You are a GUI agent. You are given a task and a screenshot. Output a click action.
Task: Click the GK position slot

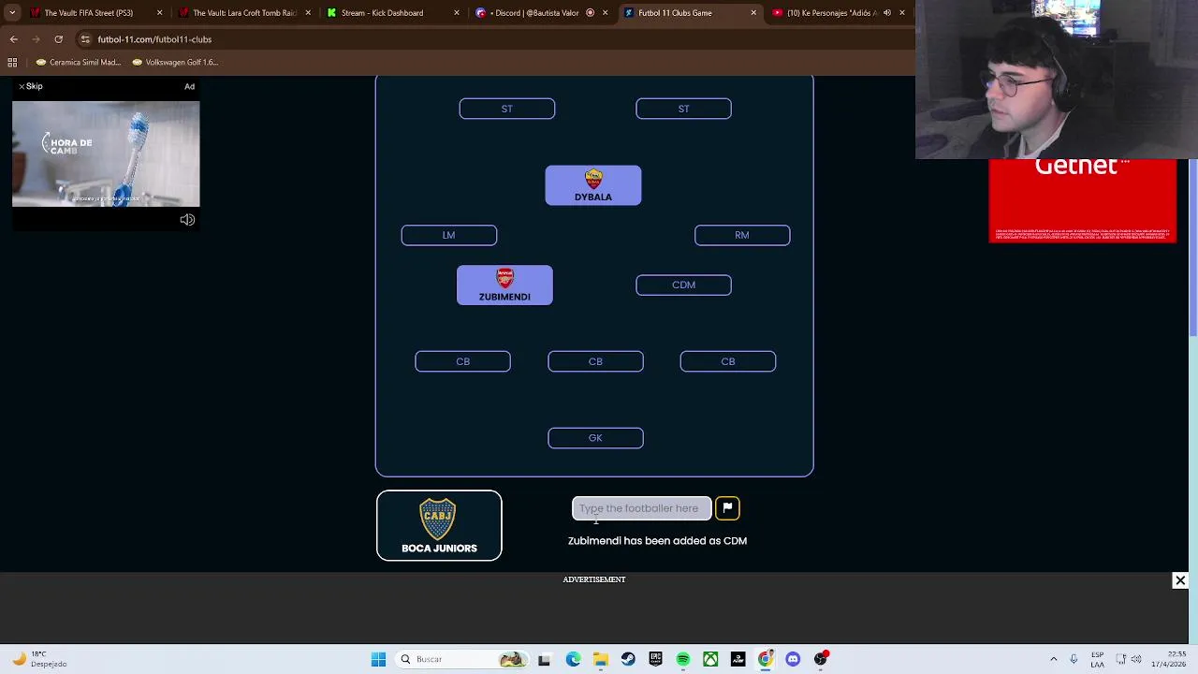click(595, 437)
